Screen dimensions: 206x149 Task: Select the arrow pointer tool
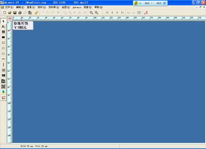(3, 21)
